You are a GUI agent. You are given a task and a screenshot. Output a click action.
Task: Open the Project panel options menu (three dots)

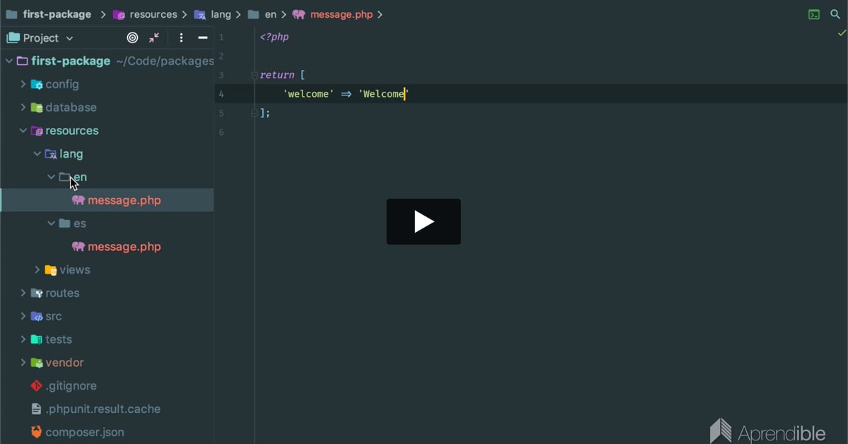(181, 38)
